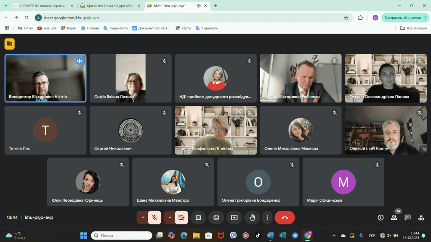Screen dimensions: 431x242
Task: Open the meeting chat panel
Action: (407, 217)
